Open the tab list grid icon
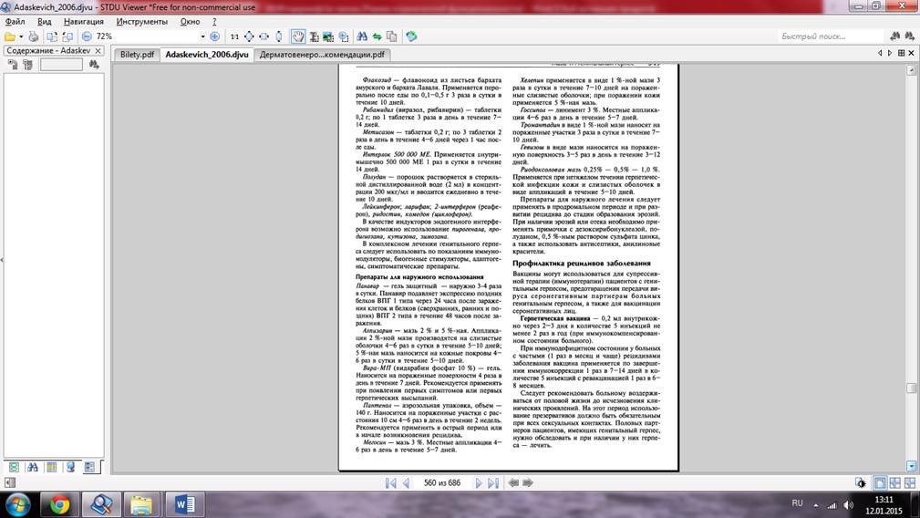 point(901,53)
